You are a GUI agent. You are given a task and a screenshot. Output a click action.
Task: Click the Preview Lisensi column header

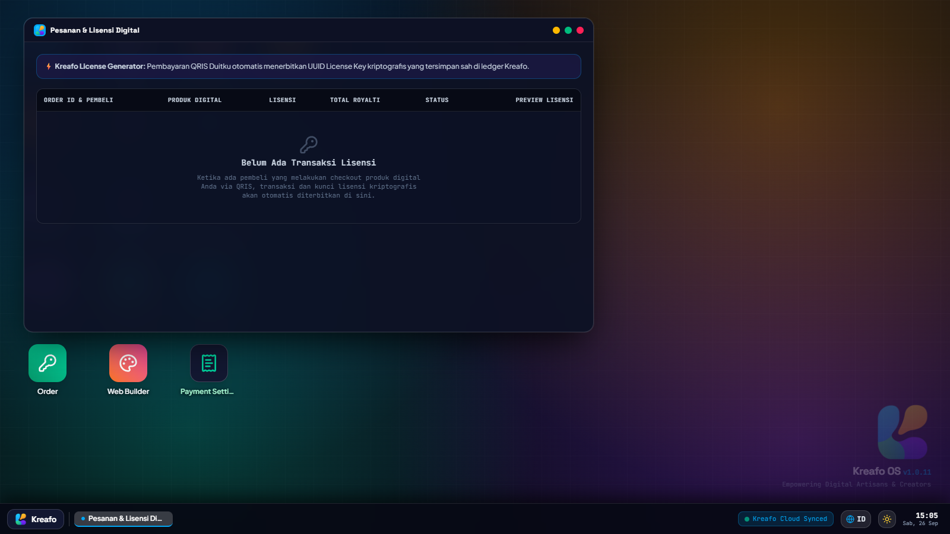(544, 100)
